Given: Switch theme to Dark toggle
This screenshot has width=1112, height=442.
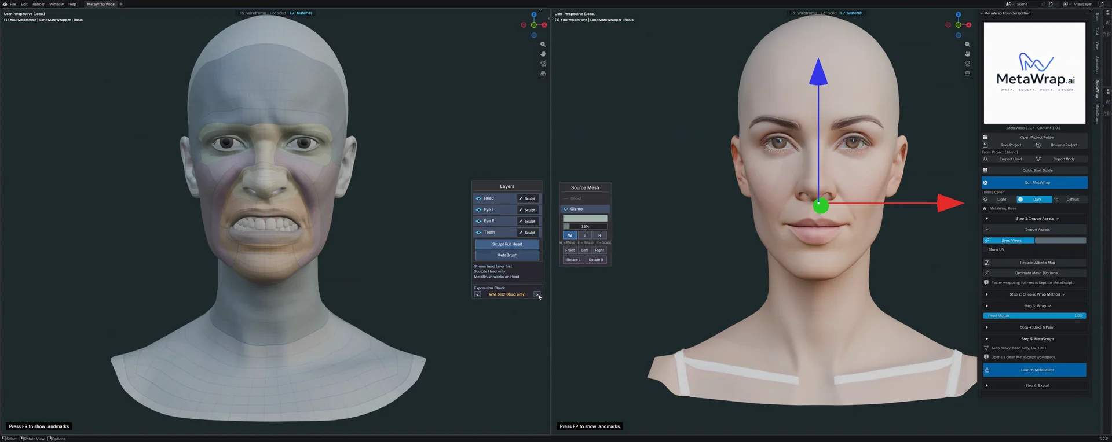Looking at the screenshot, I should 1034,199.
